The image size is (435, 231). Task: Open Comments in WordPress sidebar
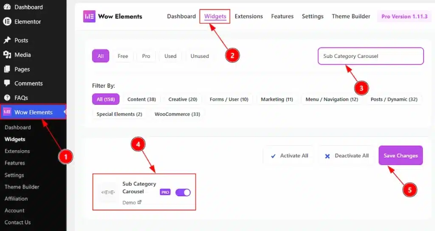(28, 83)
